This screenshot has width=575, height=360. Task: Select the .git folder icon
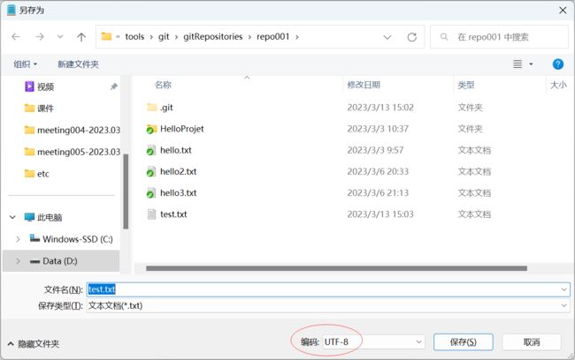tap(151, 107)
